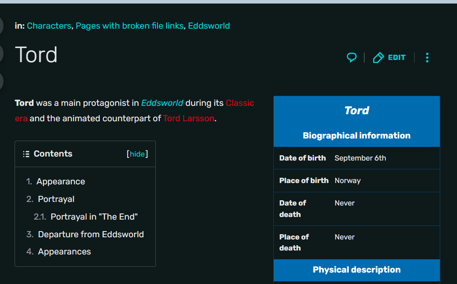Click the red Classic era link
The width and height of the screenshot is (457, 284).
click(x=240, y=103)
